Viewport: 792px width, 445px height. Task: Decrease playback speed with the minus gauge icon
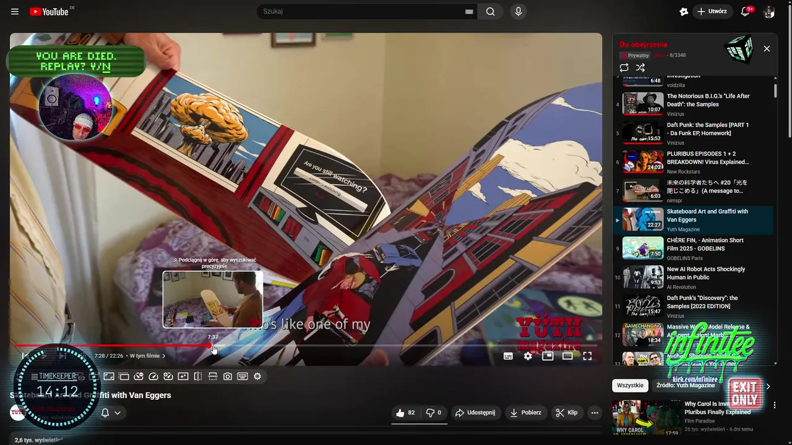139,376
